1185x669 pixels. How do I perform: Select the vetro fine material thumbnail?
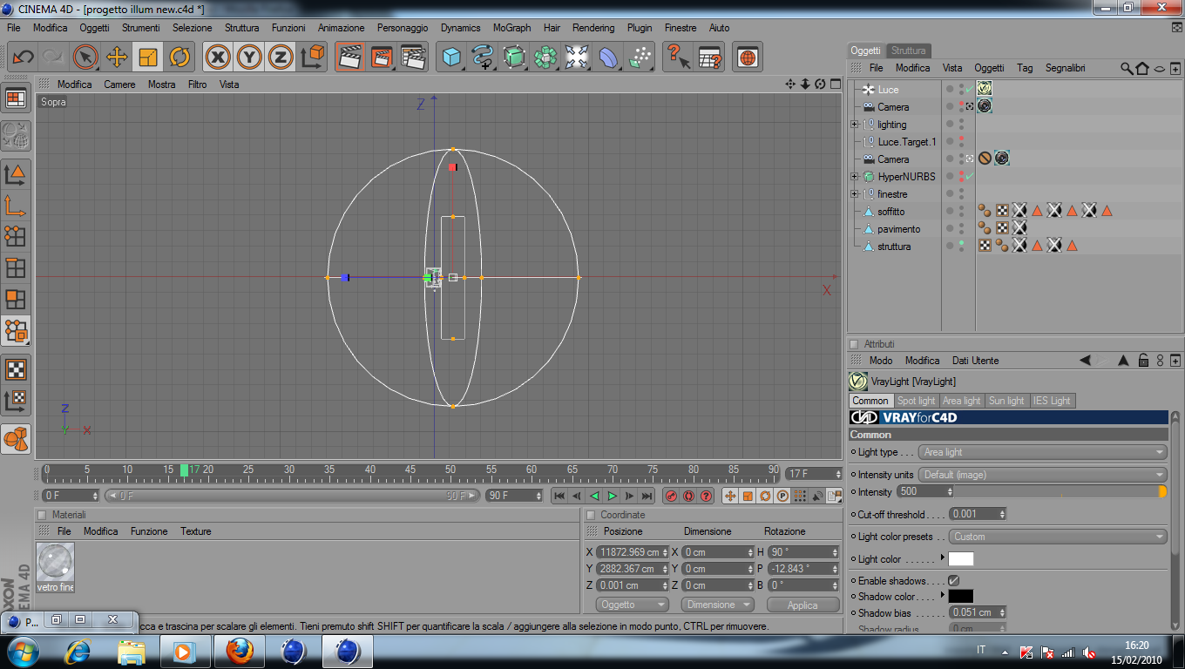56,563
